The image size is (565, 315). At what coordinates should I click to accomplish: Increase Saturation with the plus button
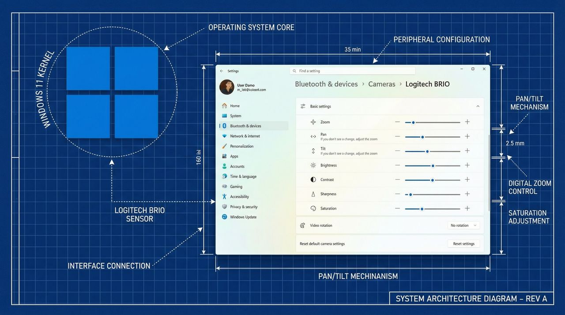coord(467,208)
